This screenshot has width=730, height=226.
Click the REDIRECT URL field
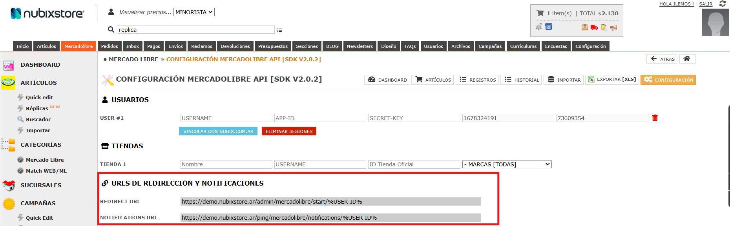[x=331, y=202]
